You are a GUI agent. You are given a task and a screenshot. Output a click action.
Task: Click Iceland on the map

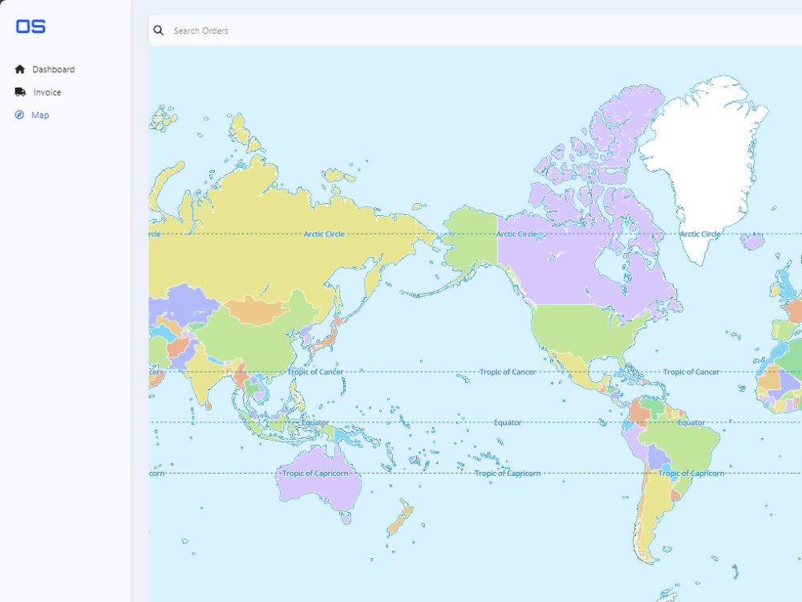752,241
